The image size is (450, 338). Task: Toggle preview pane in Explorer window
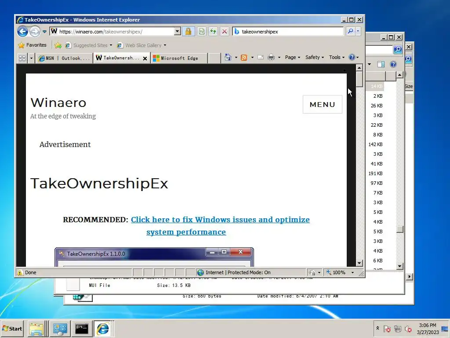click(x=381, y=64)
